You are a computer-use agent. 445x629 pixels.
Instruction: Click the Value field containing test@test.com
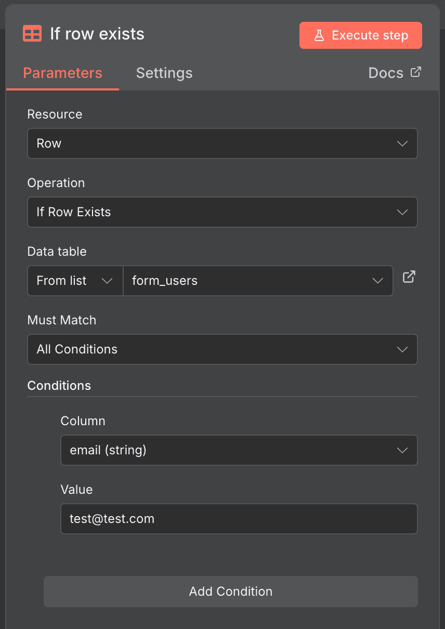click(x=239, y=518)
